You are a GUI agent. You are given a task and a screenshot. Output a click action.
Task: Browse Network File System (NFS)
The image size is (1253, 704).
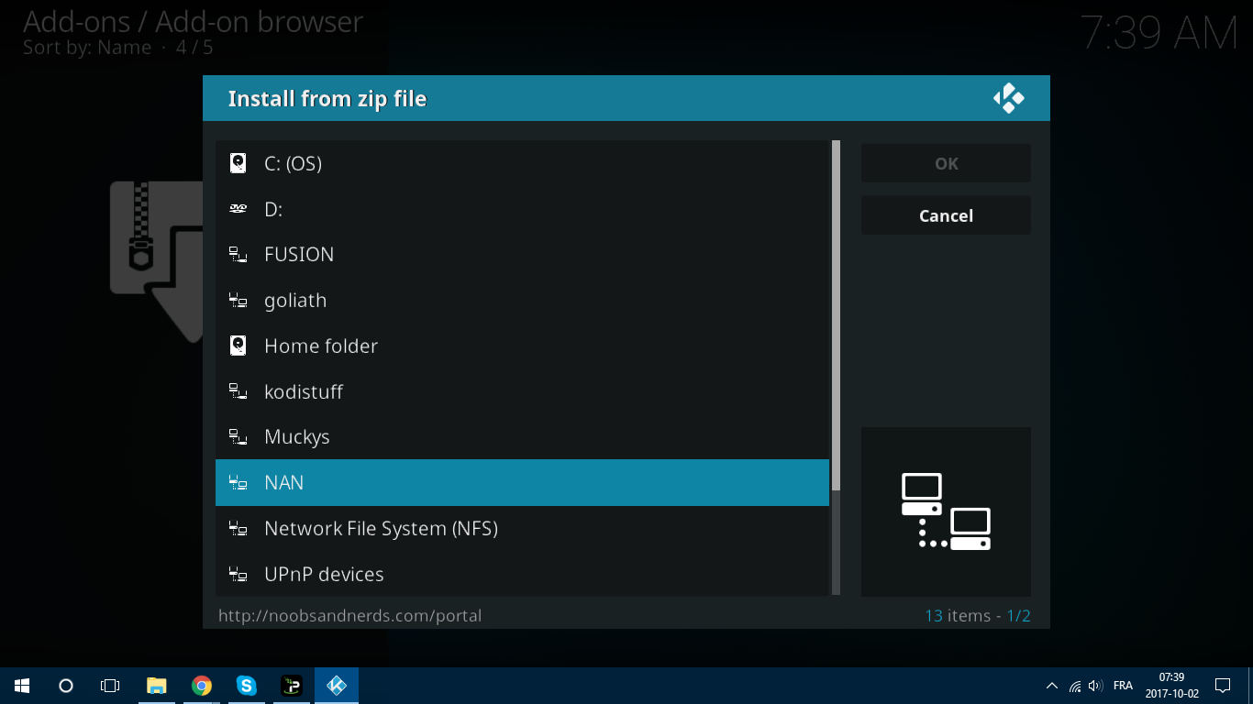[x=522, y=528]
